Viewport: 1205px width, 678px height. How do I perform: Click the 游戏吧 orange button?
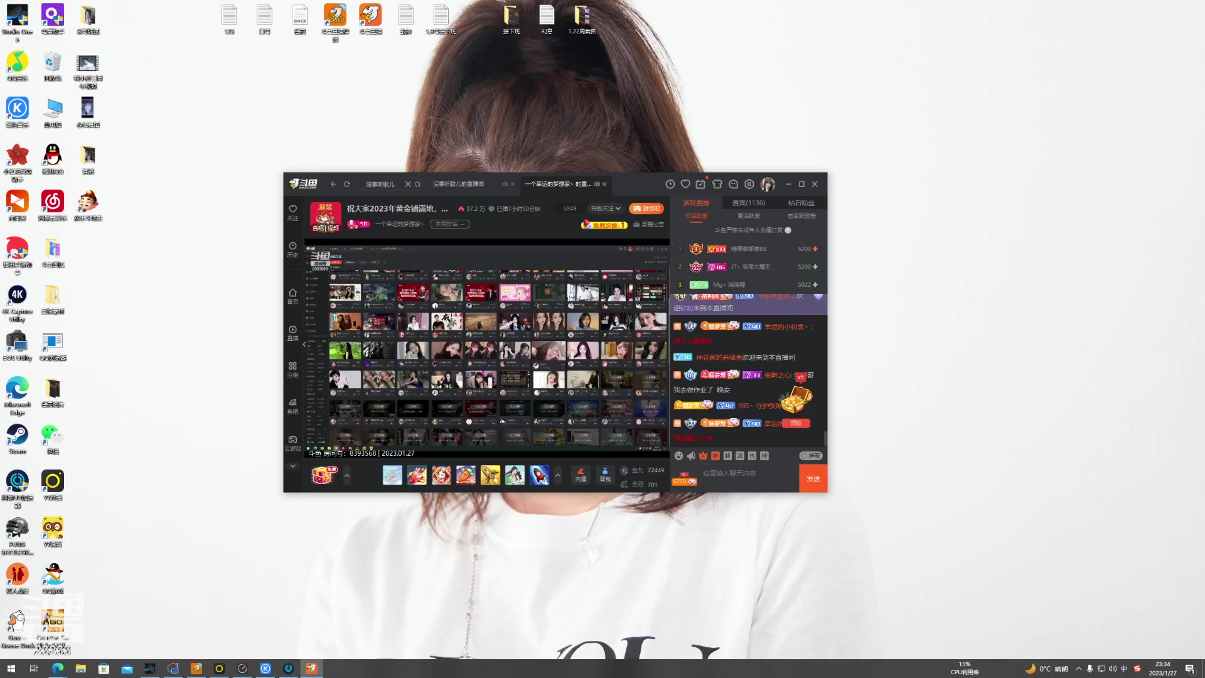646,208
